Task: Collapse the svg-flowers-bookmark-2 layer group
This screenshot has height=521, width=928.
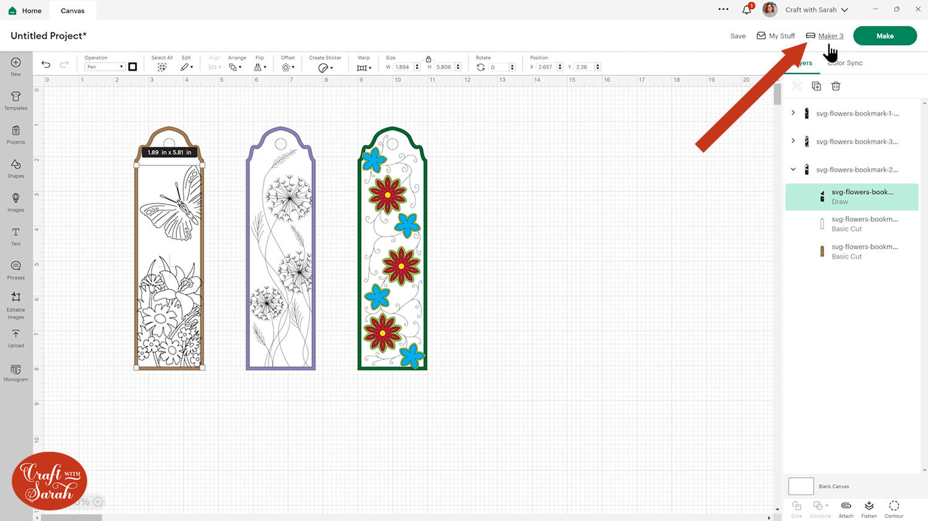Action: point(793,169)
